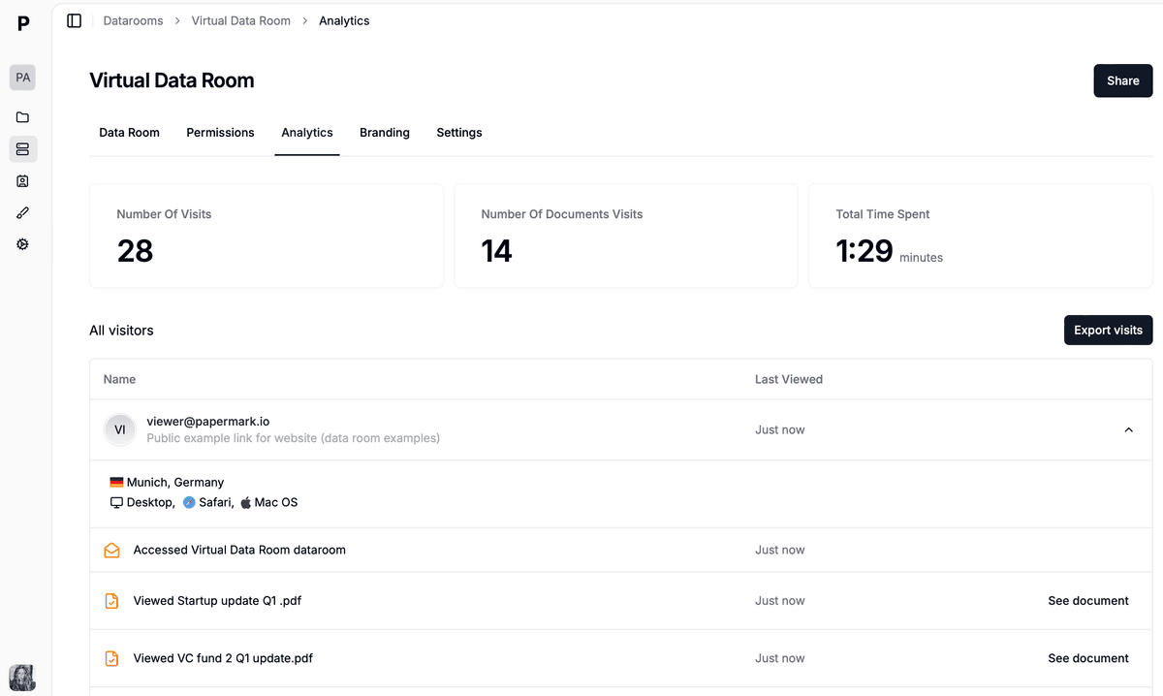This screenshot has height=696, width=1163.
Task: Collapse the viewer@papermark.io visit details
Action: (x=1128, y=428)
